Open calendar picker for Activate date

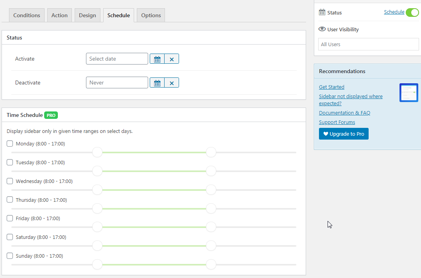click(x=157, y=59)
